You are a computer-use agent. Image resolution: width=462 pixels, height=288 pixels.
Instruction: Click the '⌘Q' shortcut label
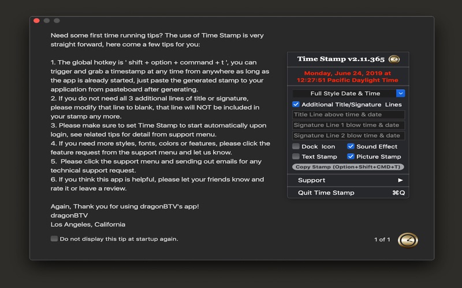398,193
